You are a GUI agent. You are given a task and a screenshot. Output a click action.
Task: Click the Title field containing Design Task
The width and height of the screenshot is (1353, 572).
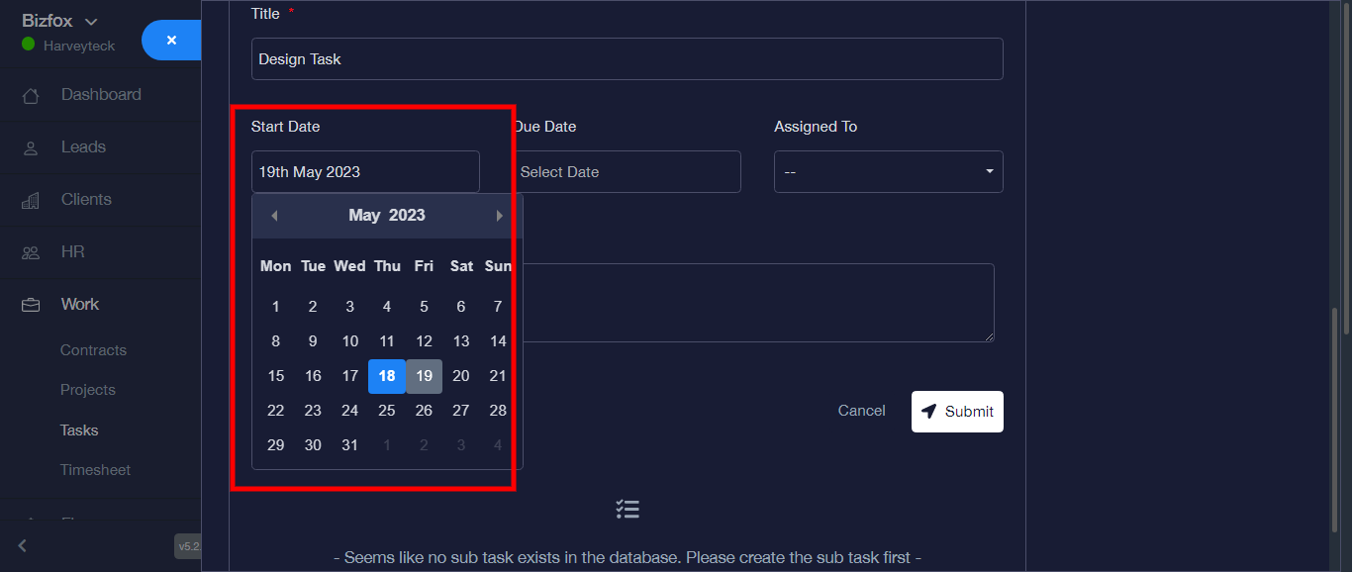click(627, 59)
